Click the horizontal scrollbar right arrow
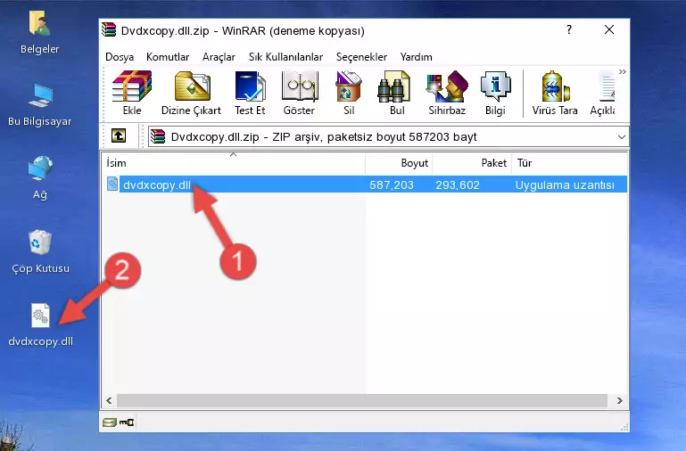 click(x=619, y=400)
